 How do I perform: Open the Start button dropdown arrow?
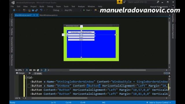coord(92,10)
